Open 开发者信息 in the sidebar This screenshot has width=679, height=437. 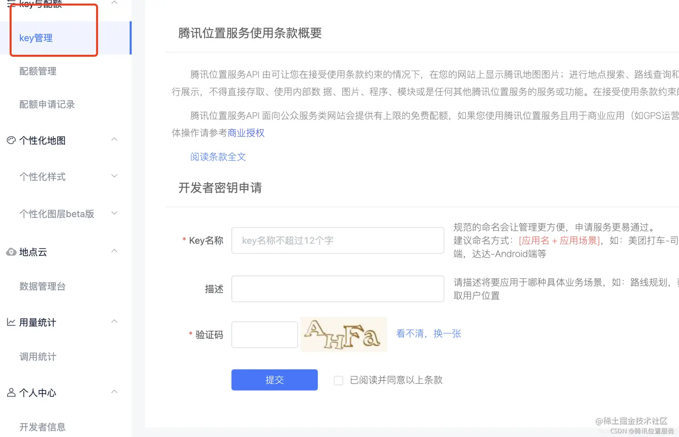[x=43, y=427]
